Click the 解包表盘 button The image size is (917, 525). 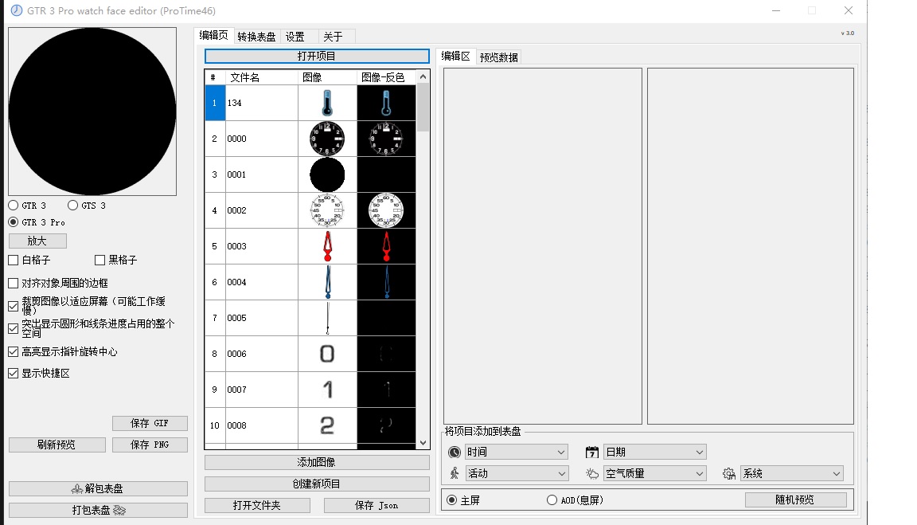tap(98, 488)
